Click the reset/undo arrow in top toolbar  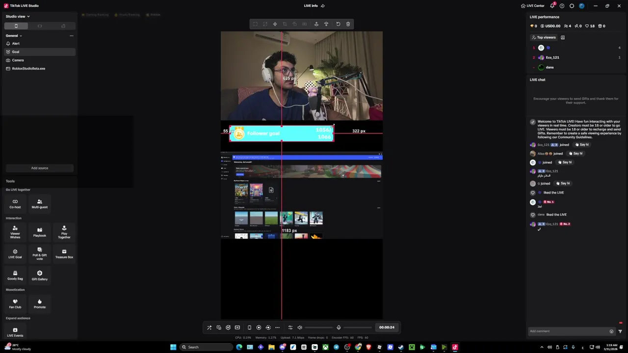click(338, 24)
